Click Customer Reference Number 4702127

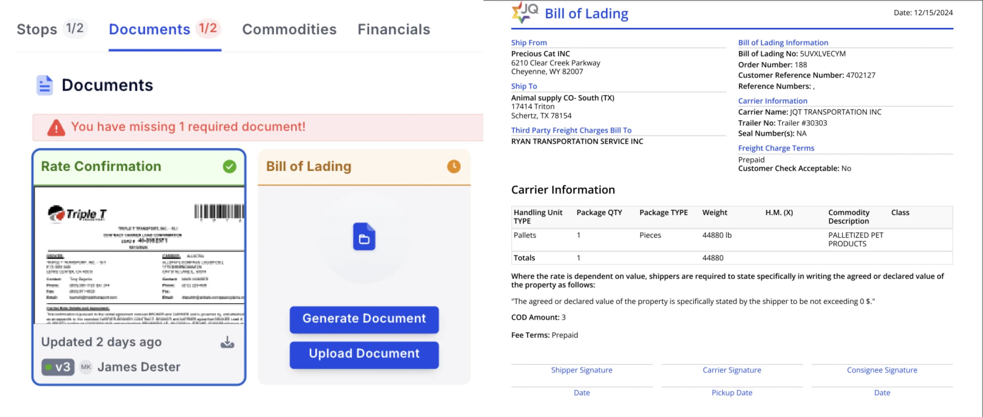(806, 75)
